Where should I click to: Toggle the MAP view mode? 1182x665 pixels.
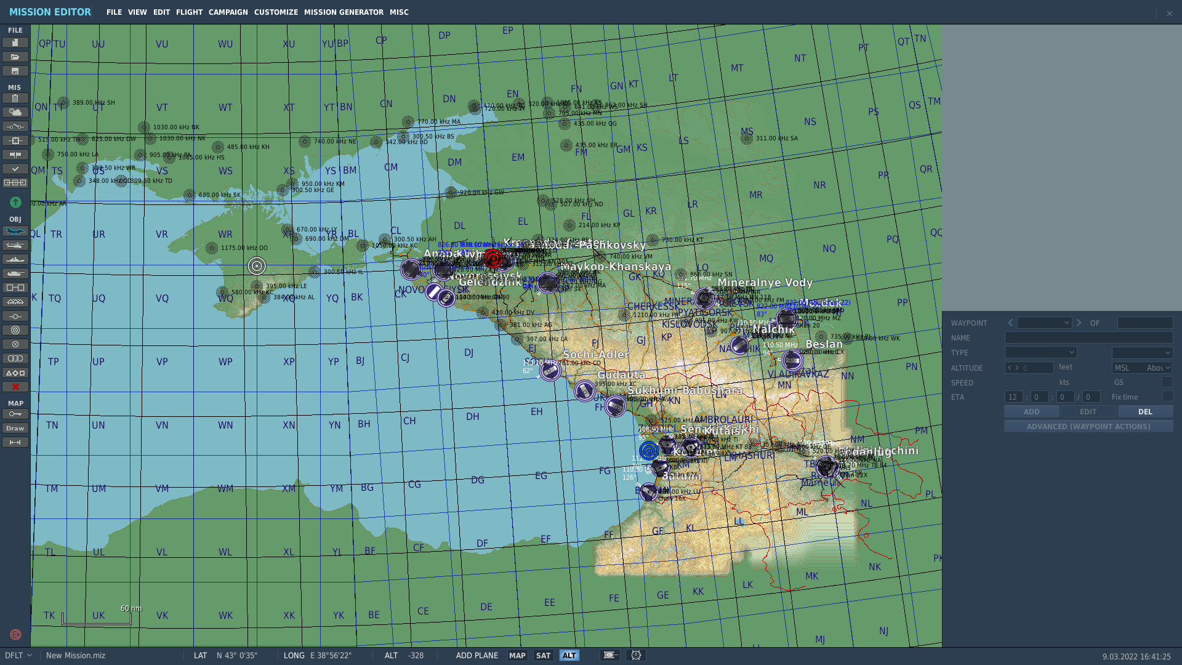click(x=517, y=655)
